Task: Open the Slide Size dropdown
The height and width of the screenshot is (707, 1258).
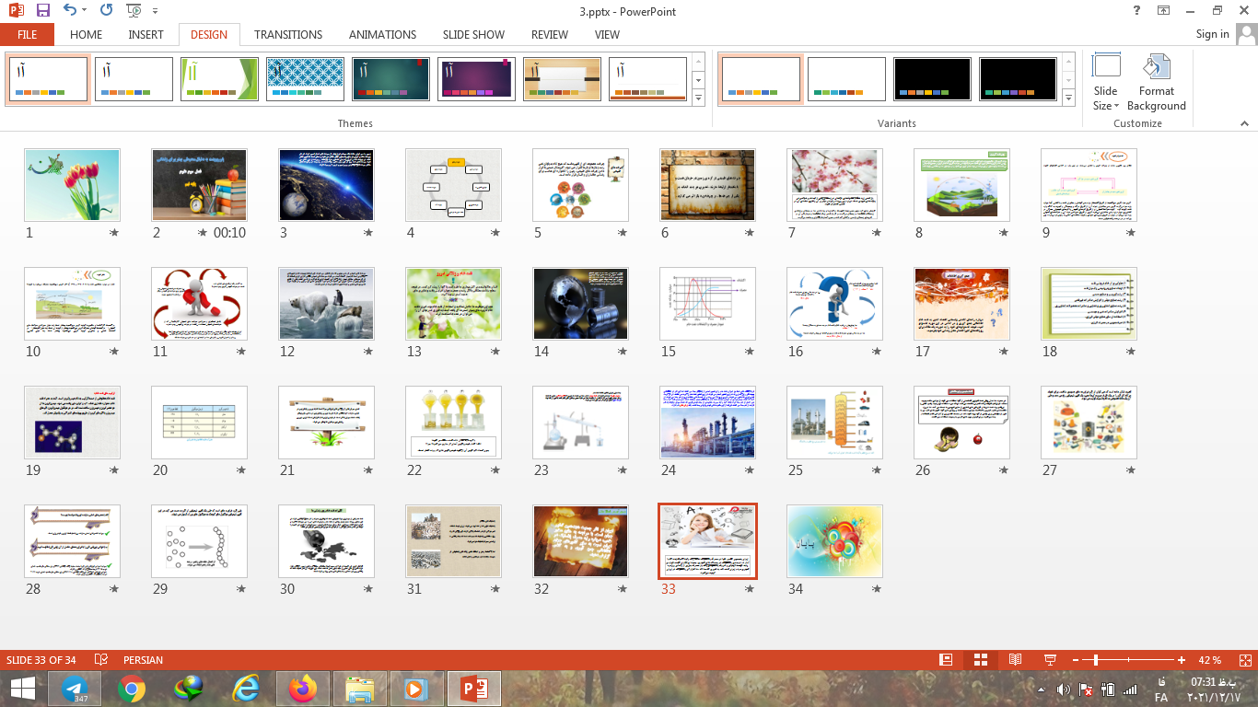Action: click(x=1106, y=83)
